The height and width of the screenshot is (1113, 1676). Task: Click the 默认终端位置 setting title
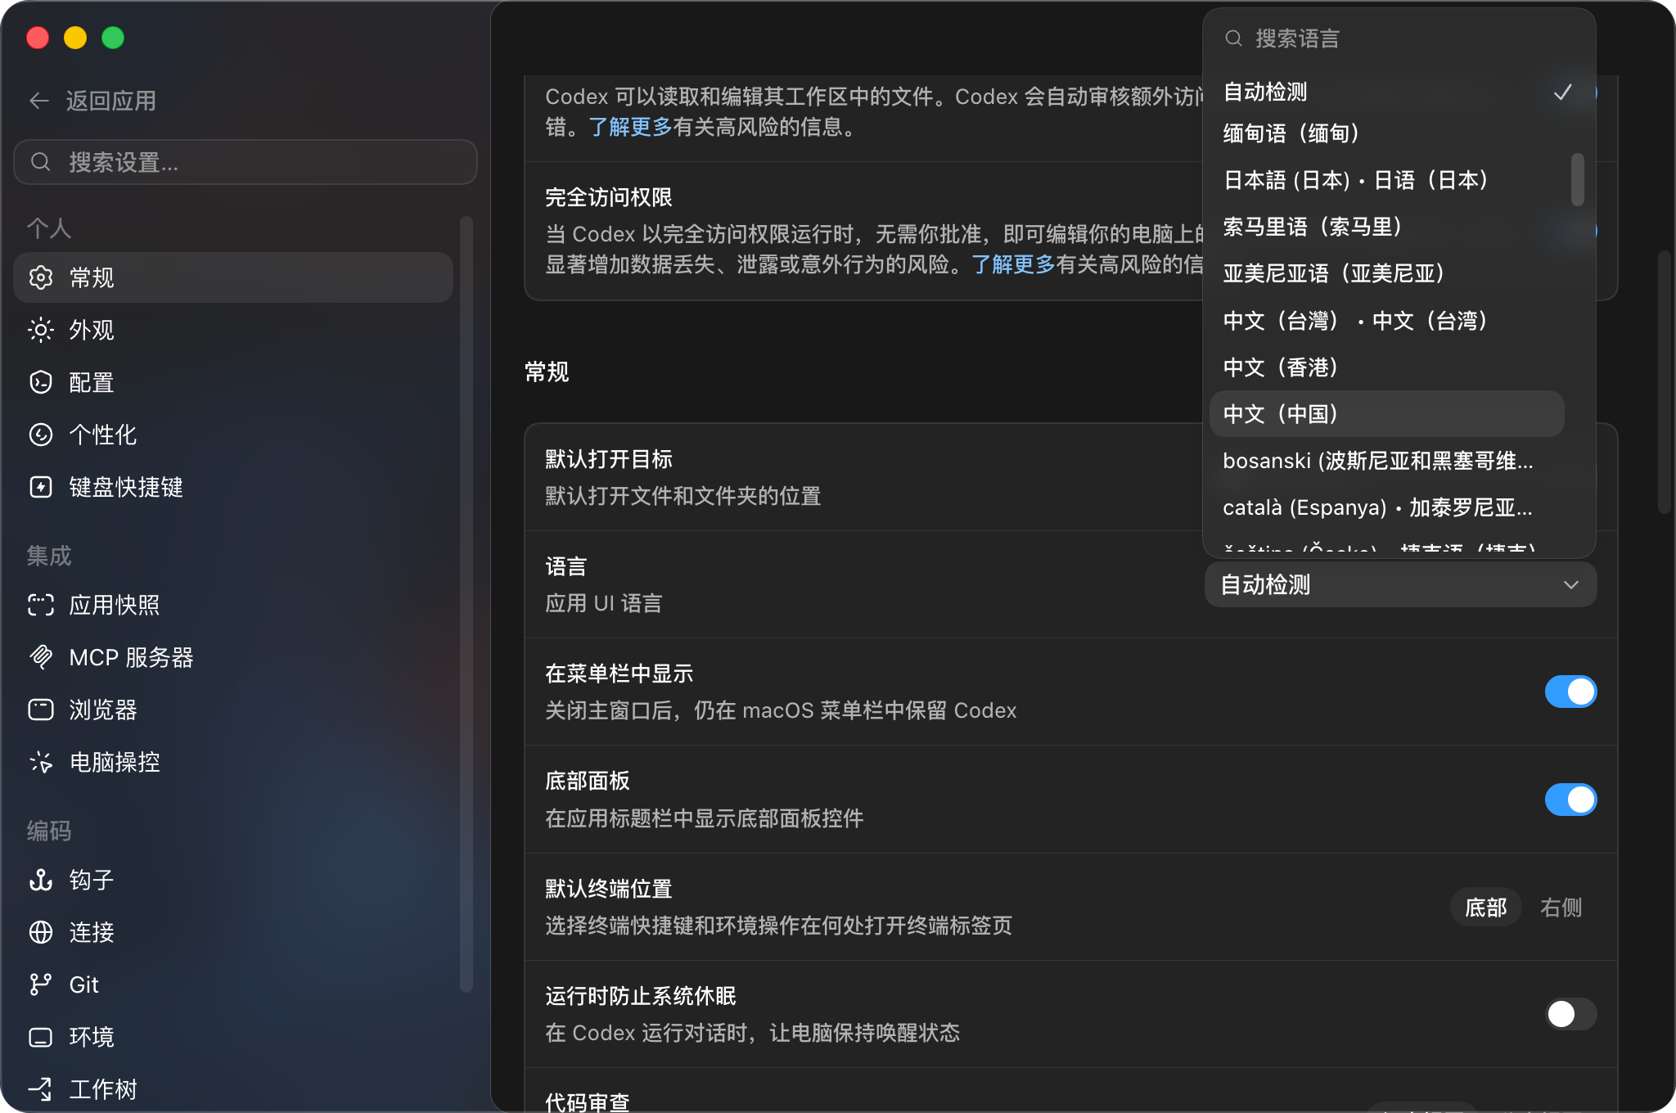609,889
